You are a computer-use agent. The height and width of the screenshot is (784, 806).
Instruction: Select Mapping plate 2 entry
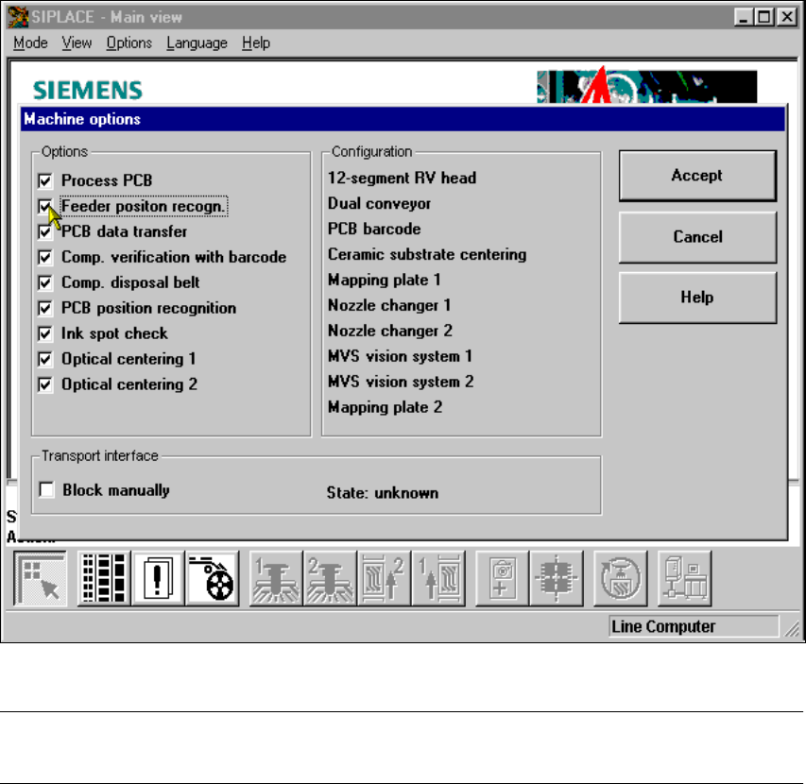point(385,407)
